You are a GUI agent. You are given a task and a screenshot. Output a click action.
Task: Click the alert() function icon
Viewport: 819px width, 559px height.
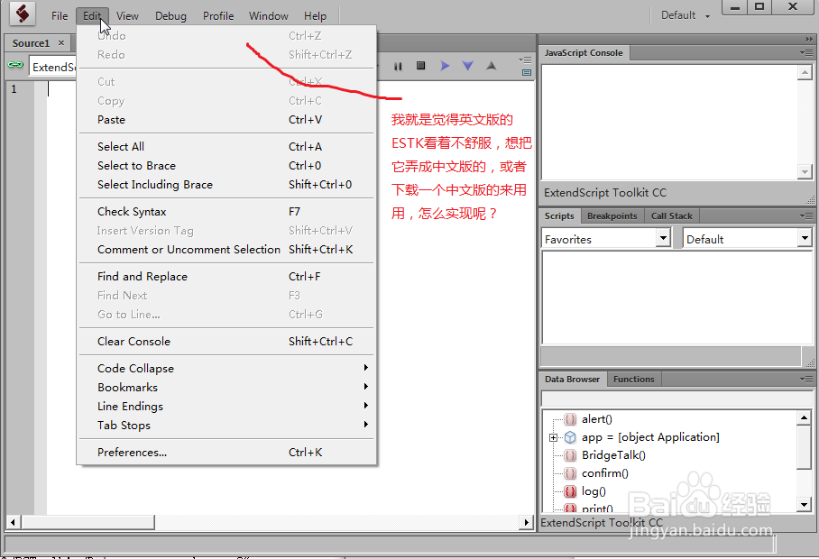[570, 419]
